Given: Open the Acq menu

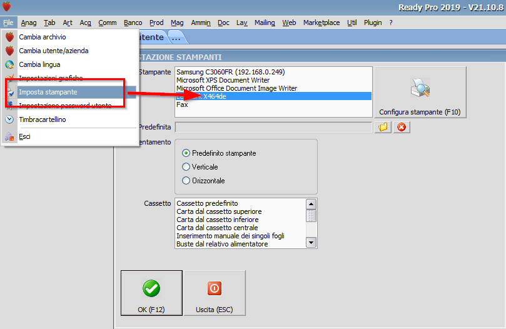Looking at the screenshot, I should (x=86, y=23).
